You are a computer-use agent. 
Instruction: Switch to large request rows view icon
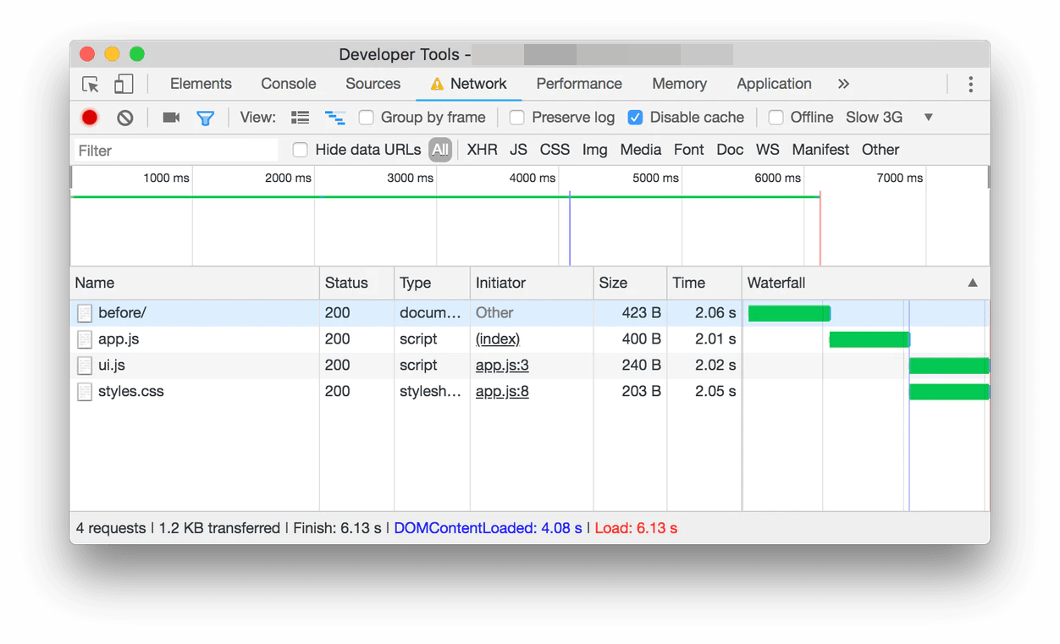tap(300, 118)
